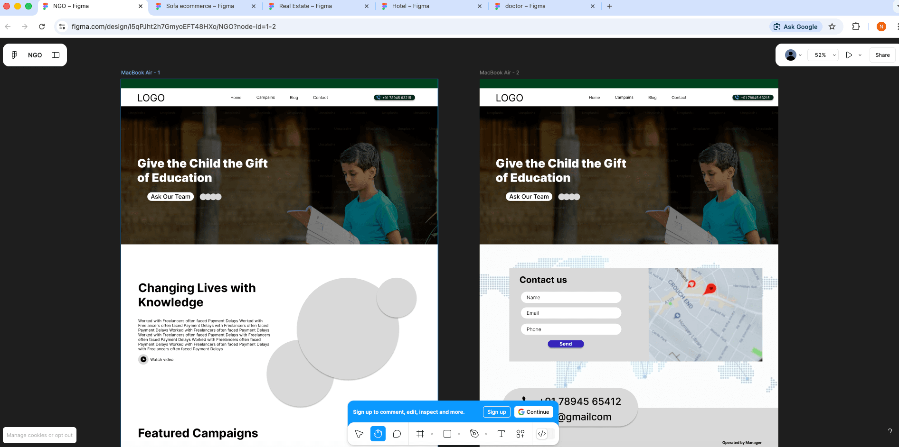Toggle the sidebar panel icon next to NGO

click(56, 55)
